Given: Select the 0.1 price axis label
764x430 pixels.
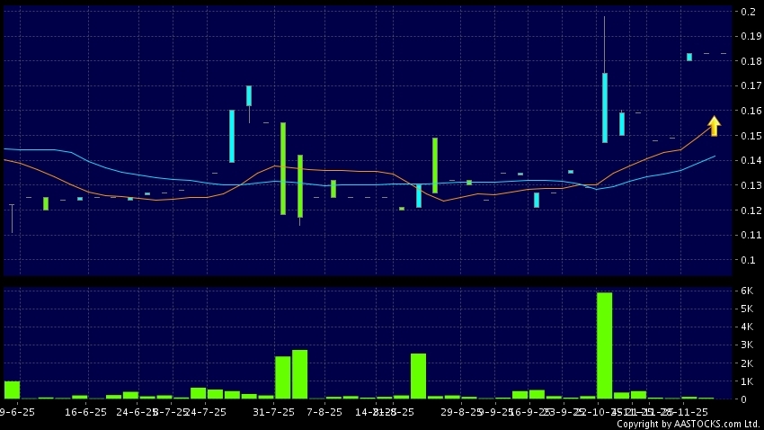Looking at the screenshot, I should [x=746, y=260].
